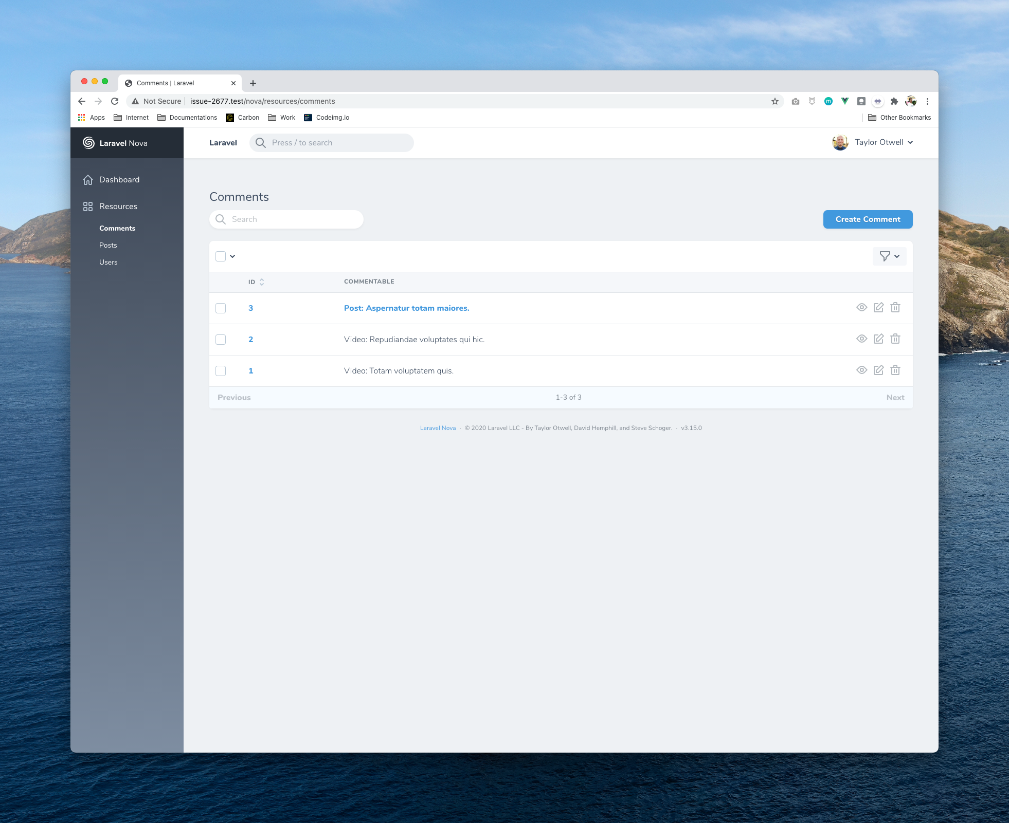Image resolution: width=1009 pixels, height=823 pixels.
Task: Open the Taylor Otwell account dropdown
Action: coord(881,142)
